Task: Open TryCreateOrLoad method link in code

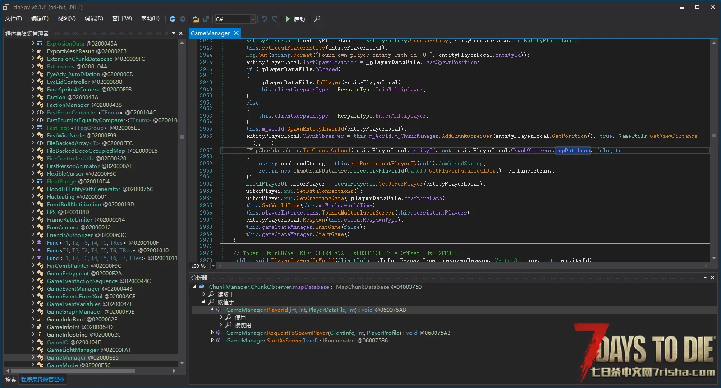Action: (326, 151)
